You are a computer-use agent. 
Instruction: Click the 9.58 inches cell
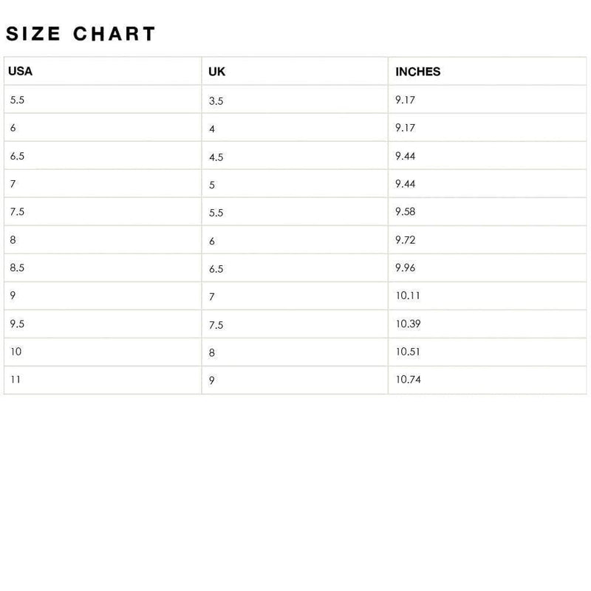point(488,211)
